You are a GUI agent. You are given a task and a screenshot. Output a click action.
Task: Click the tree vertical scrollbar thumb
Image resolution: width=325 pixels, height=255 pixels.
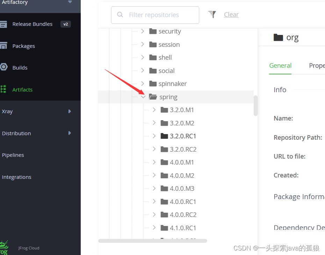pos(255,105)
